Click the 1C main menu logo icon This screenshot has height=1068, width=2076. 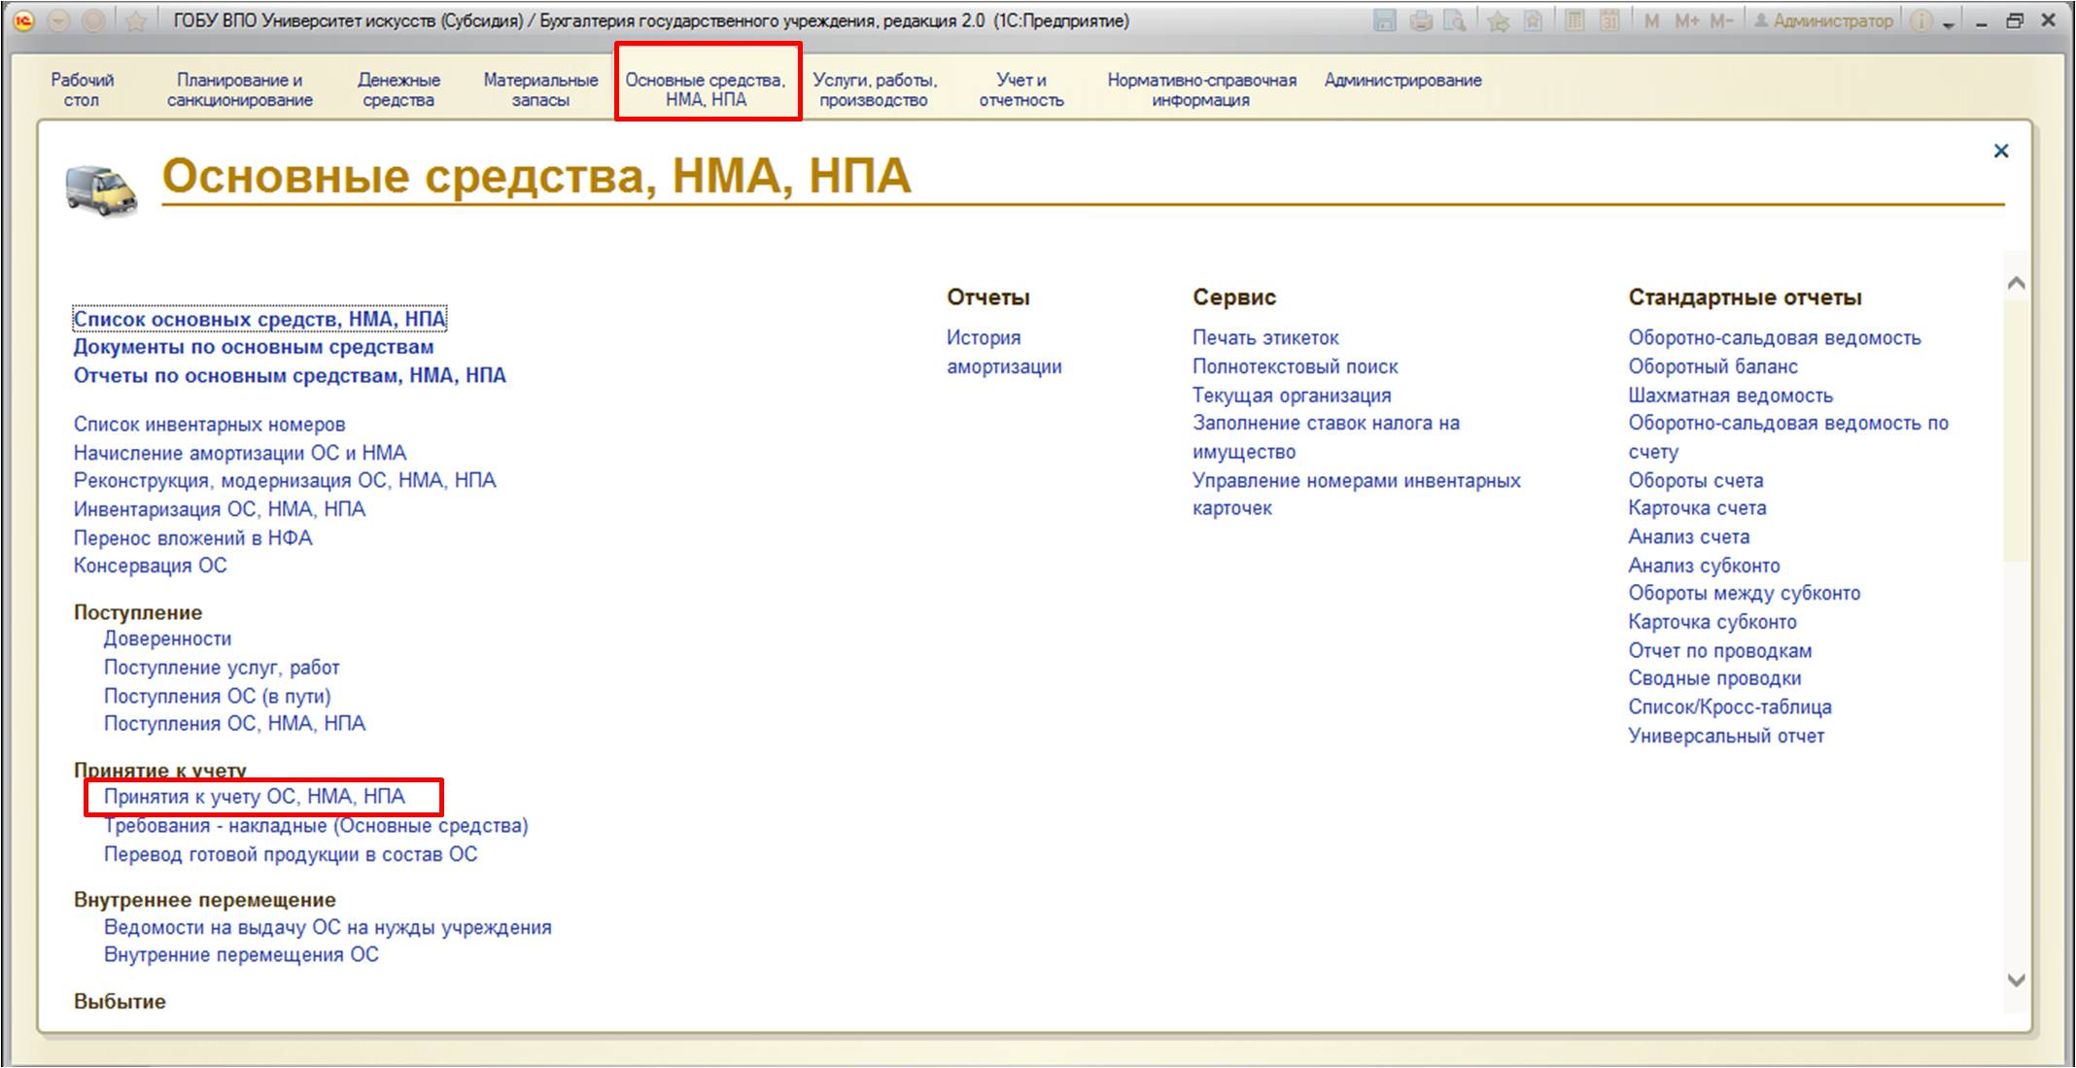click(x=23, y=20)
